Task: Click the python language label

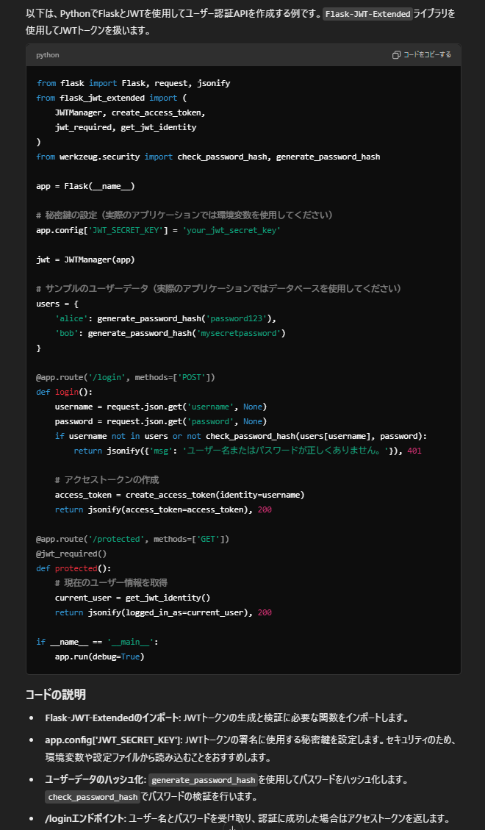Action: click(48, 55)
